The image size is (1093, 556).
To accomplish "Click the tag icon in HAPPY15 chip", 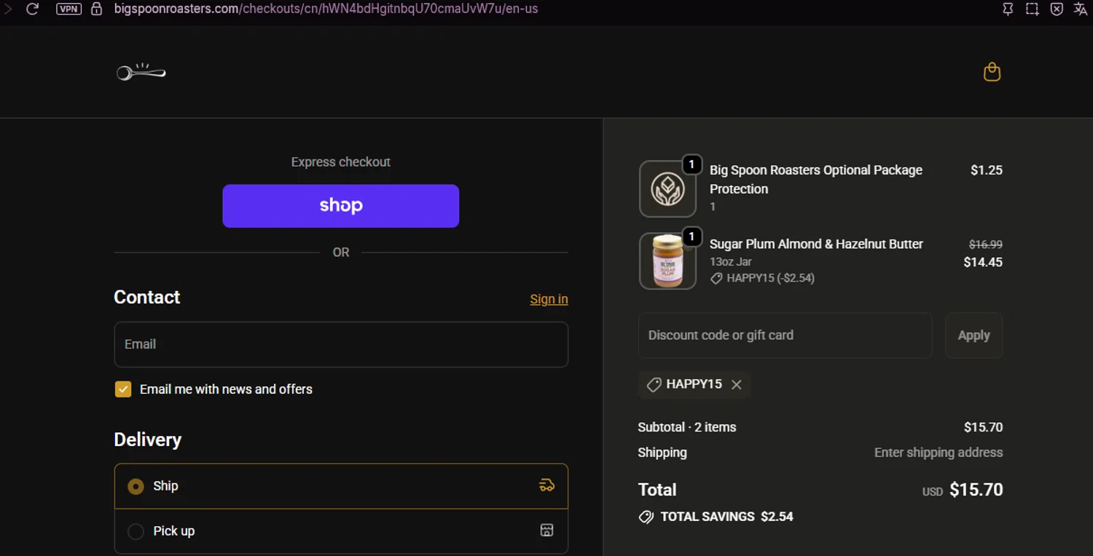I will [x=654, y=384].
